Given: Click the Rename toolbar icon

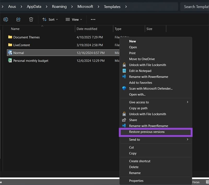Looking at the screenshot, I should (x=5, y=20).
